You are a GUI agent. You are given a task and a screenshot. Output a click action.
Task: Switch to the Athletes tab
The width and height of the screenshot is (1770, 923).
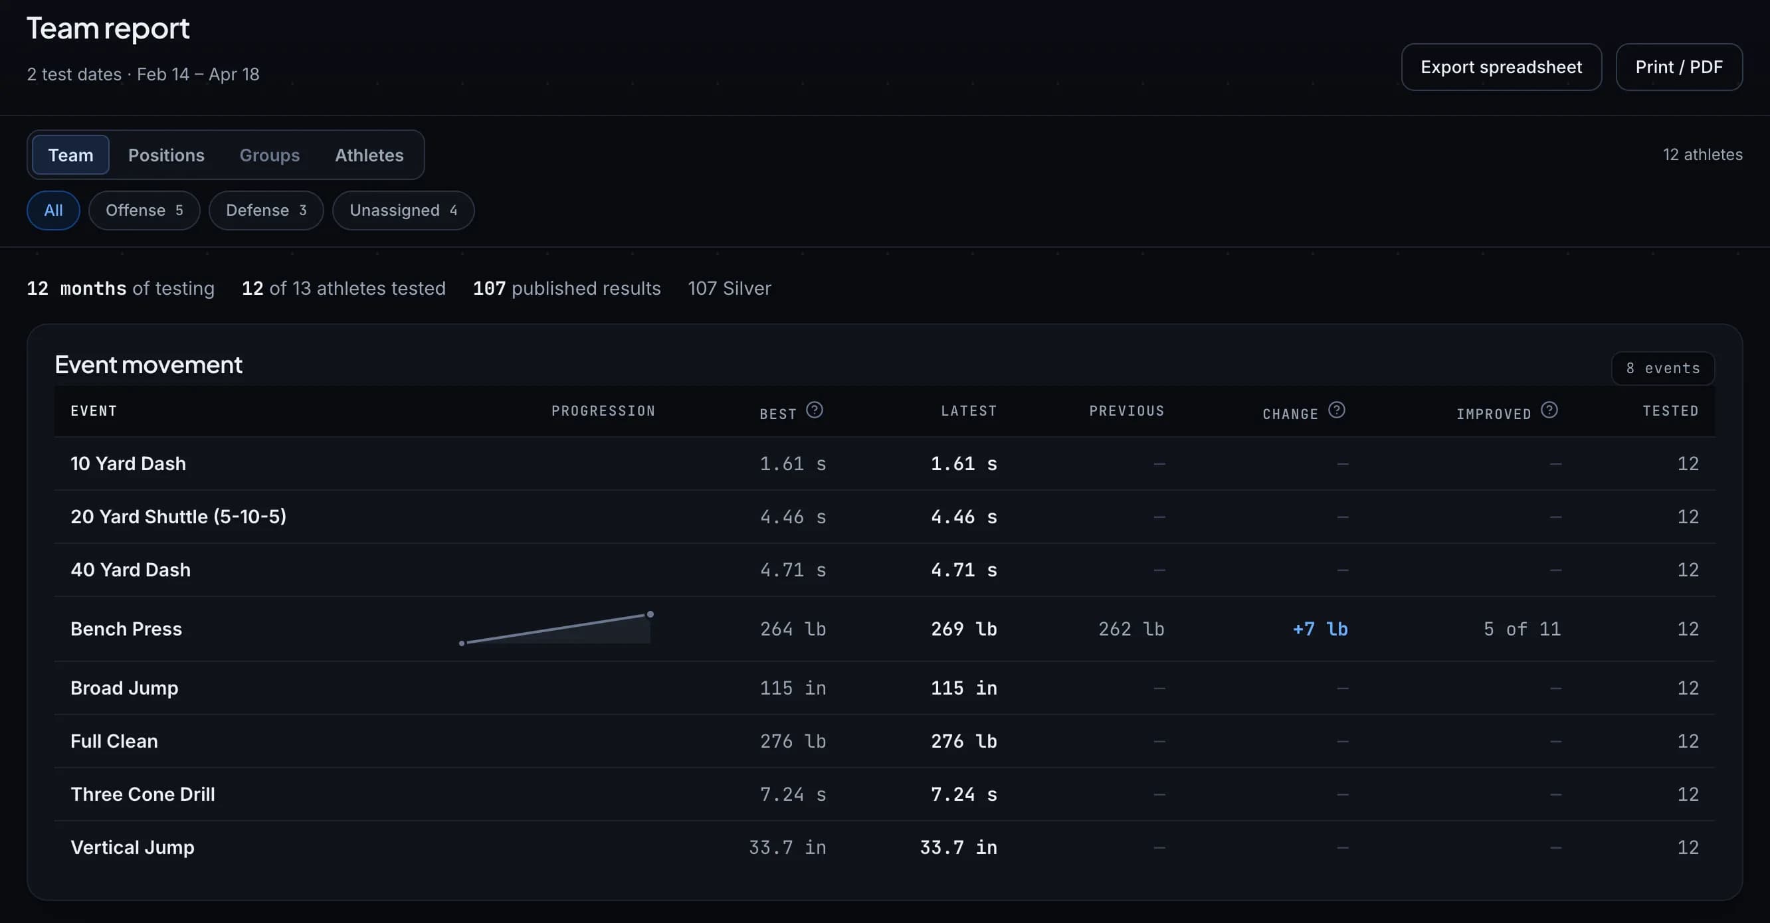click(x=369, y=155)
